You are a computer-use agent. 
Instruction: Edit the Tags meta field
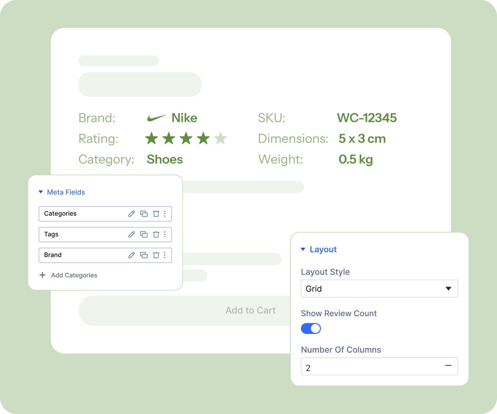[x=131, y=235]
